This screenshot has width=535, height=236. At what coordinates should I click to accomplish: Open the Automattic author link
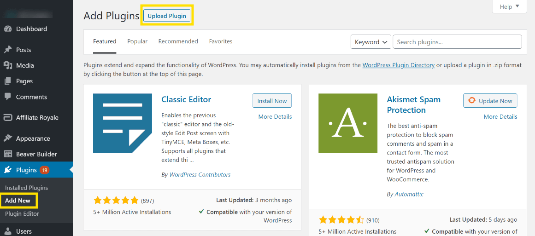point(409,194)
